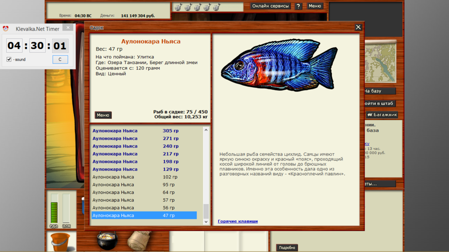Screen dimensions: 449x252
Task: Open the Меню button in top bar
Action: click(315, 6)
